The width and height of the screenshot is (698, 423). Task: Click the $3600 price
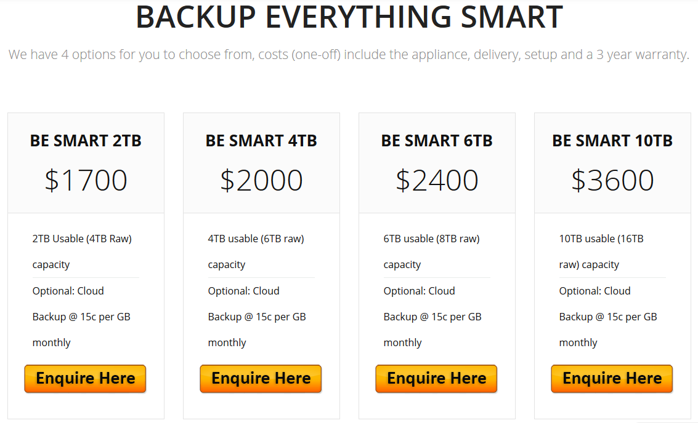tap(612, 180)
